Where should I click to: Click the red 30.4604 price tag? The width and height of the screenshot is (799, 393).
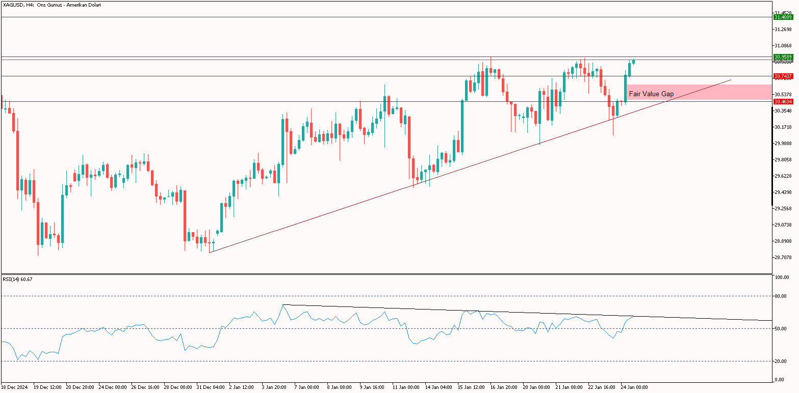(783, 101)
